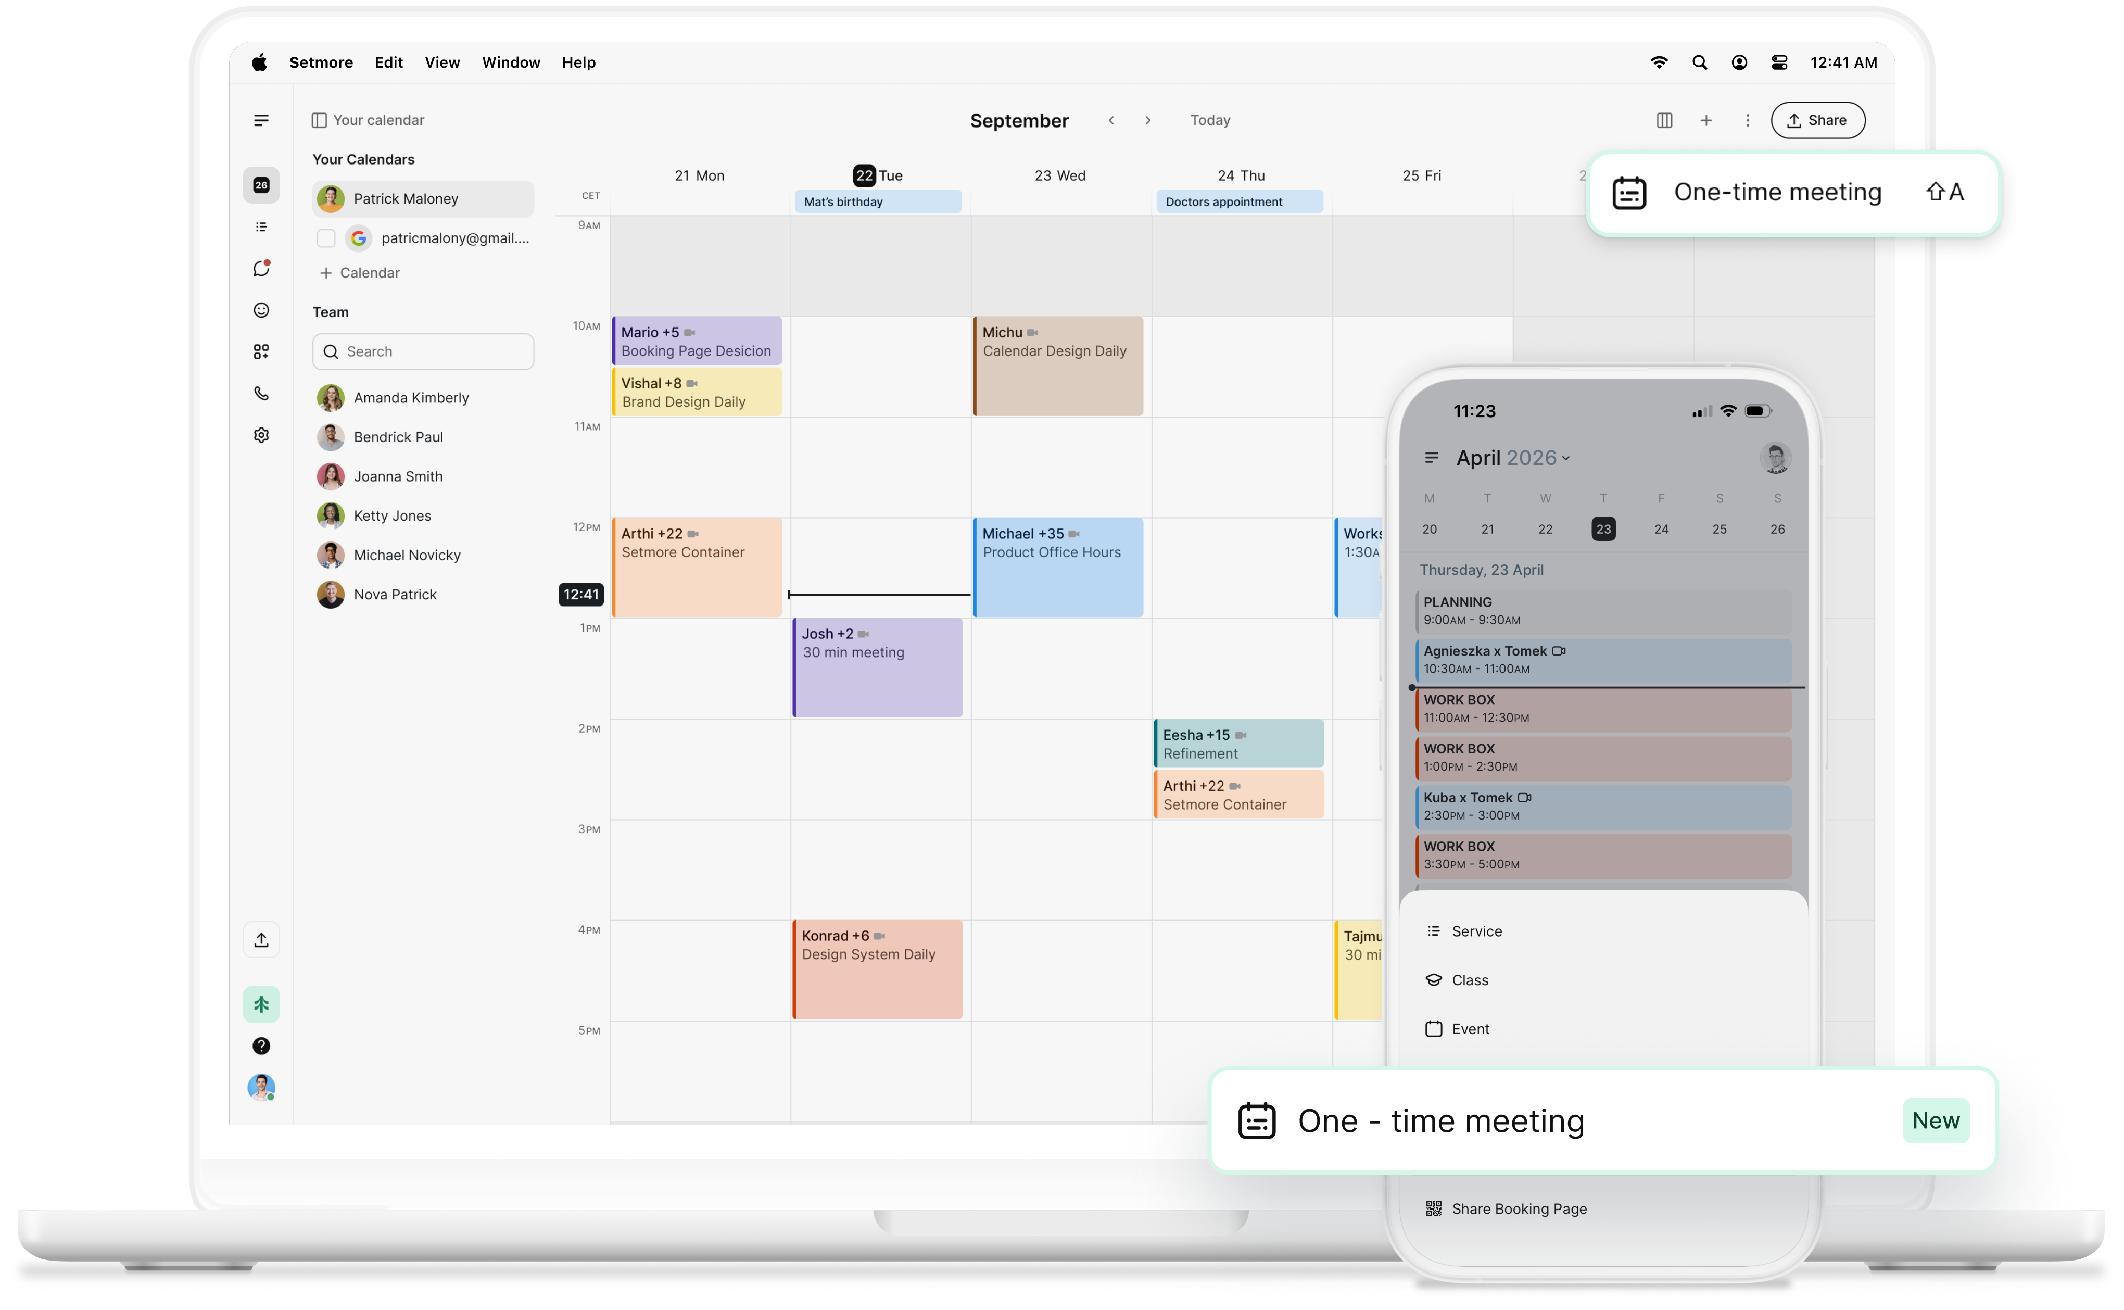Open the Apple menu
Viewport: 2124px width, 1310px height.
(x=260, y=62)
